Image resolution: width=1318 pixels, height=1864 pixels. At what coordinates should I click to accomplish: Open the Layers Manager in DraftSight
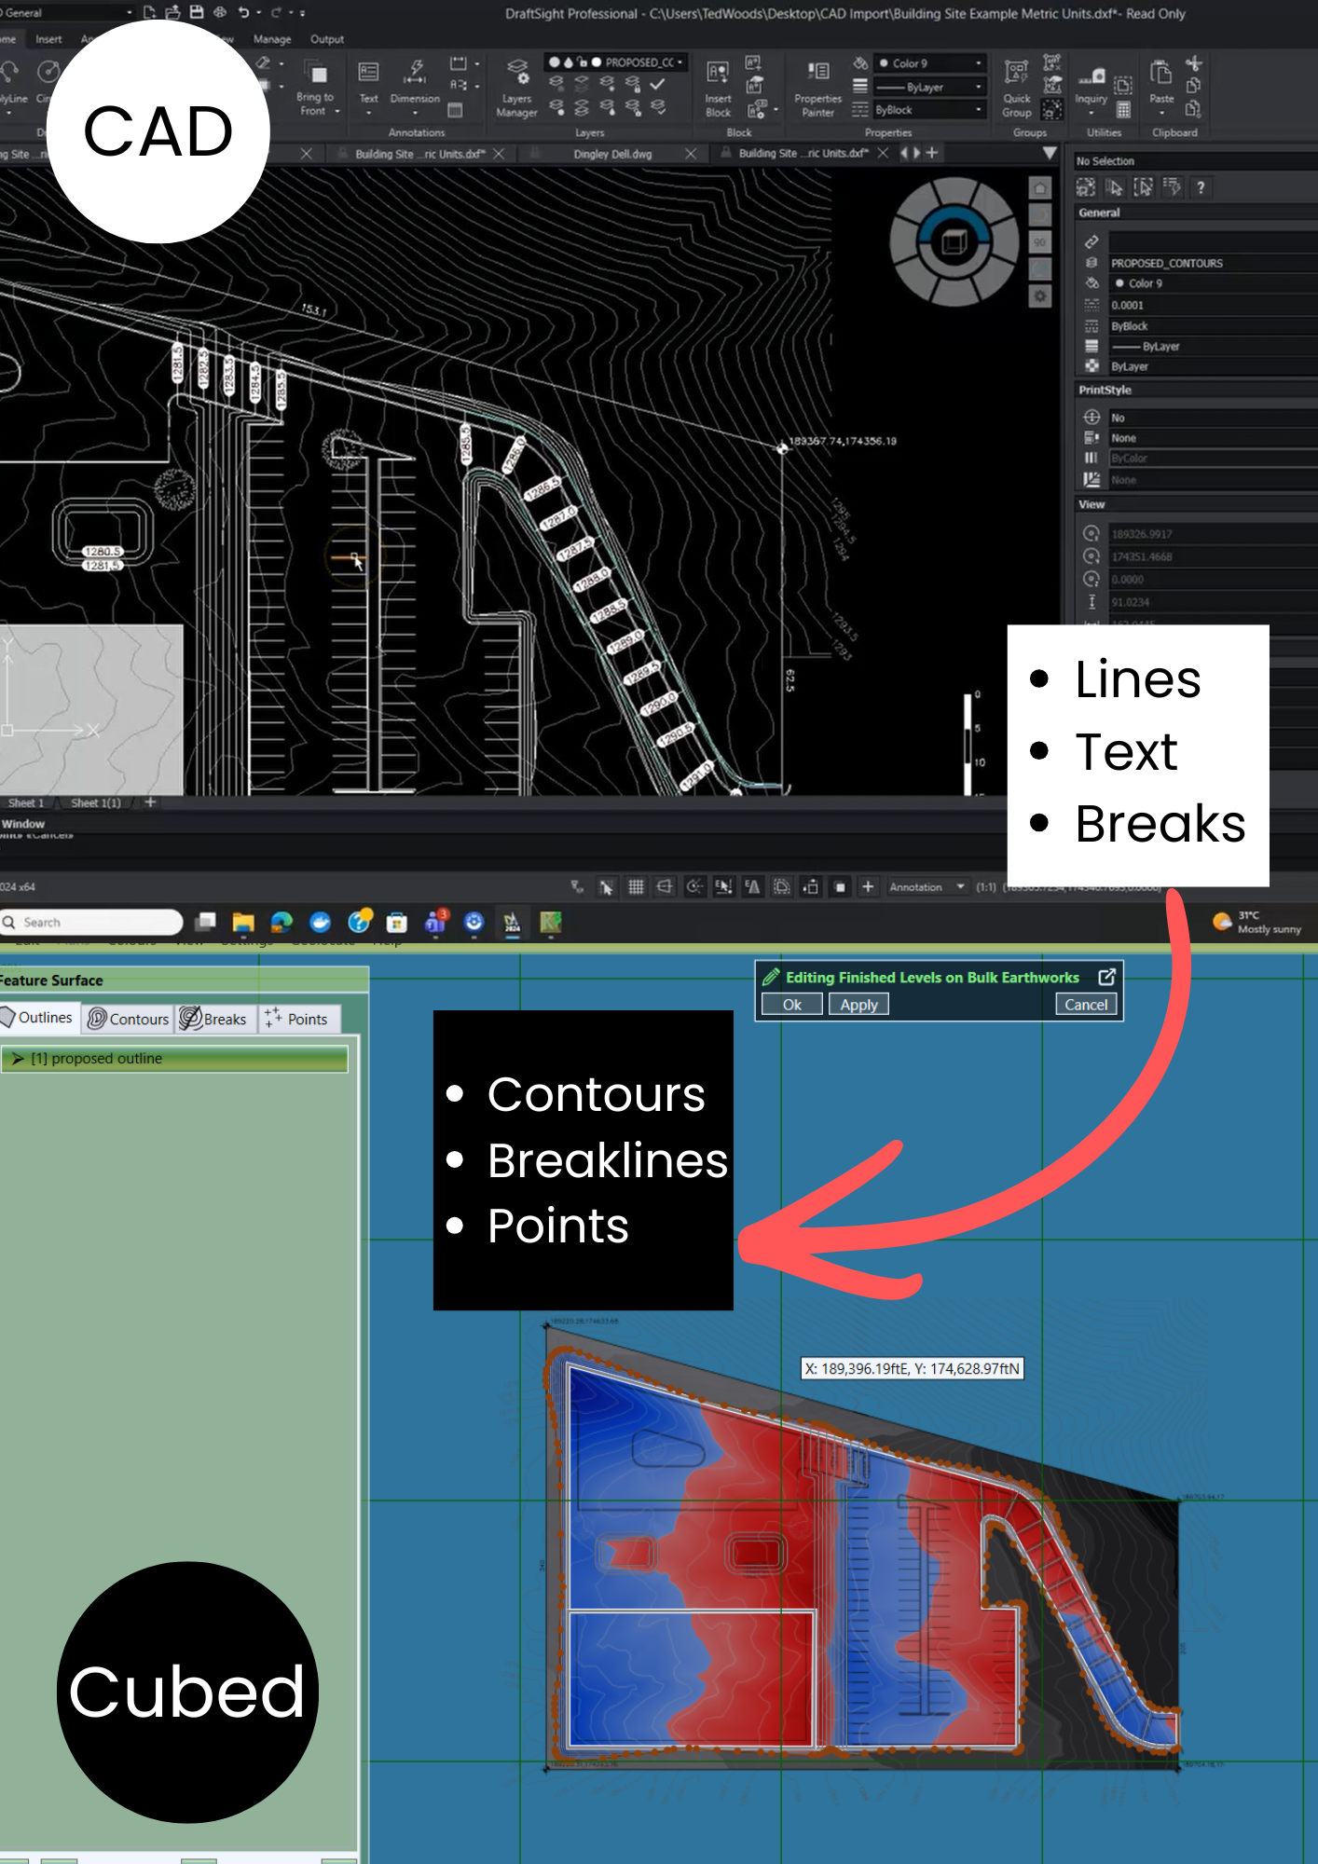click(x=517, y=89)
